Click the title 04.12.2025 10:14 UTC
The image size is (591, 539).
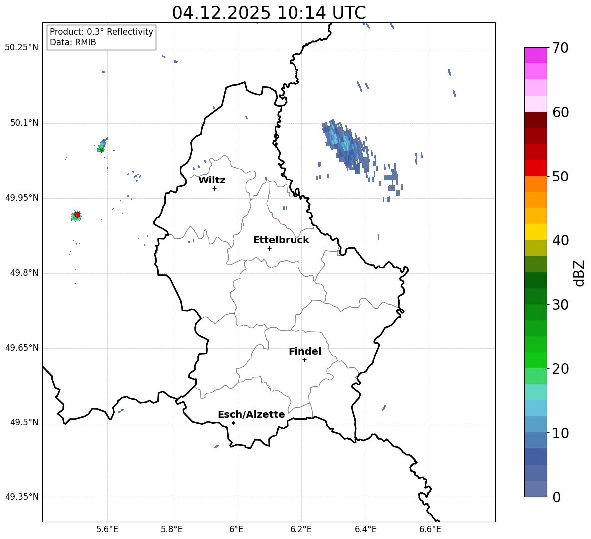click(x=269, y=13)
